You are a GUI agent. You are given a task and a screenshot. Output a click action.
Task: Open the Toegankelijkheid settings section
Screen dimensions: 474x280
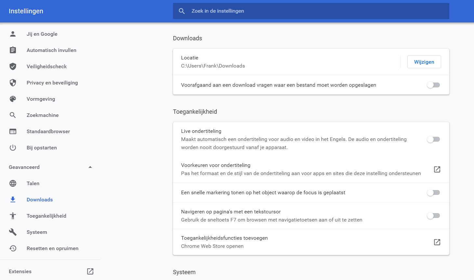pos(46,216)
